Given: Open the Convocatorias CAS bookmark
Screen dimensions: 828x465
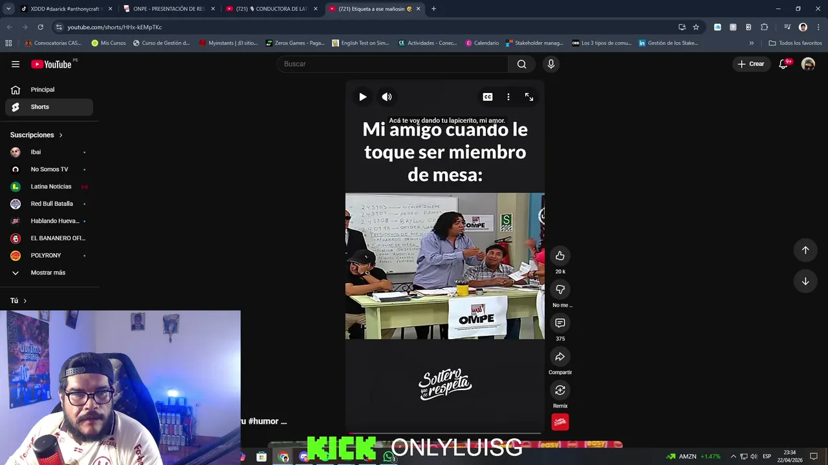Looking at the screenshot, I should [53, 43].
